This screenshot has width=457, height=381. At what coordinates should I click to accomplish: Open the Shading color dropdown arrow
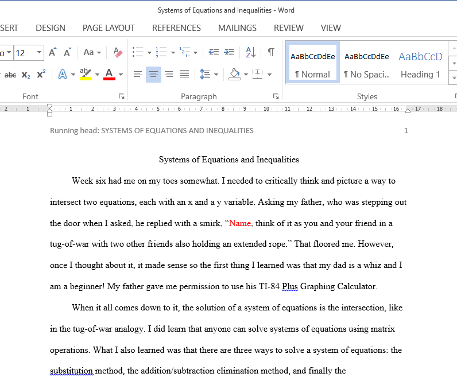(246, 75)
